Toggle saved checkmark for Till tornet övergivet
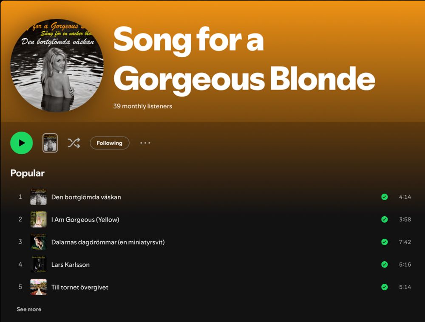 (x=384, y=287)
